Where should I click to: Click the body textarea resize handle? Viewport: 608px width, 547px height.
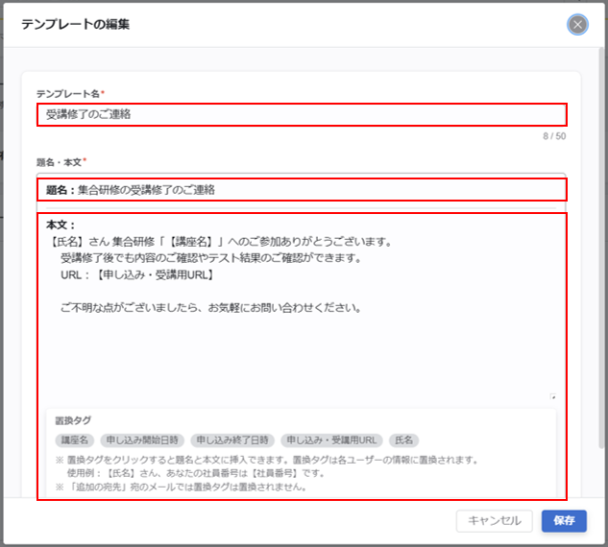point(553,396)
